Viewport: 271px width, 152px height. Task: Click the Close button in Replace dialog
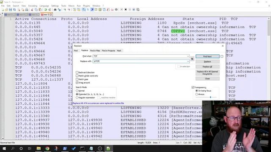click(207, 79)
